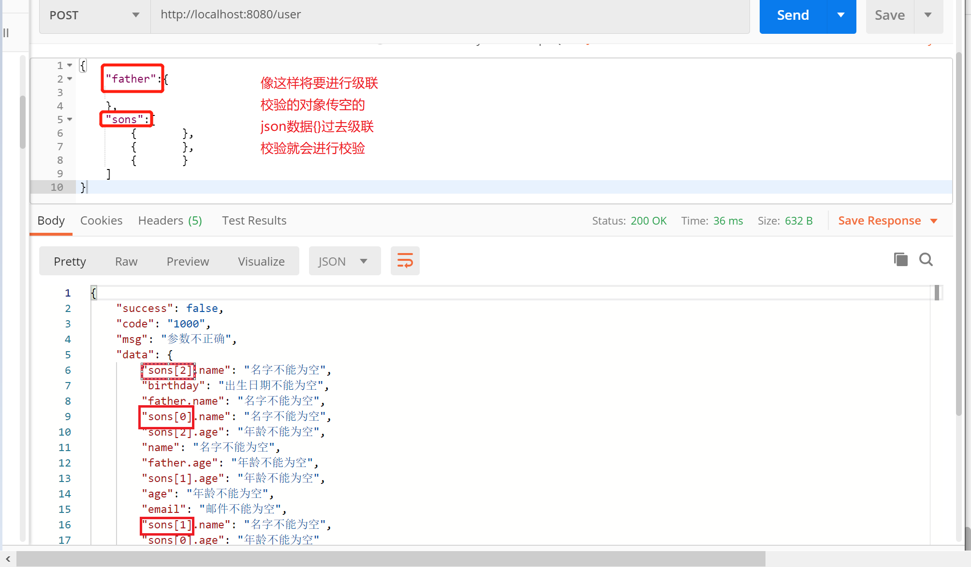Screen dimensions: 971x567
Task: Open response search with the magnifier icon
Action: (926, 260)
